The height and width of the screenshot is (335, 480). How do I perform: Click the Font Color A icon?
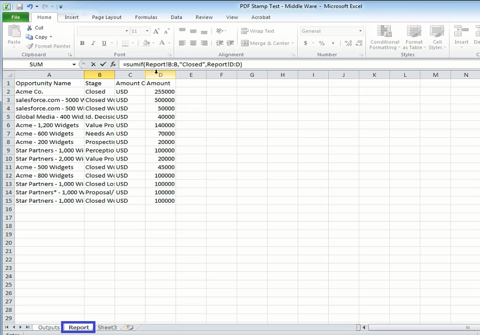click(162, 43)
